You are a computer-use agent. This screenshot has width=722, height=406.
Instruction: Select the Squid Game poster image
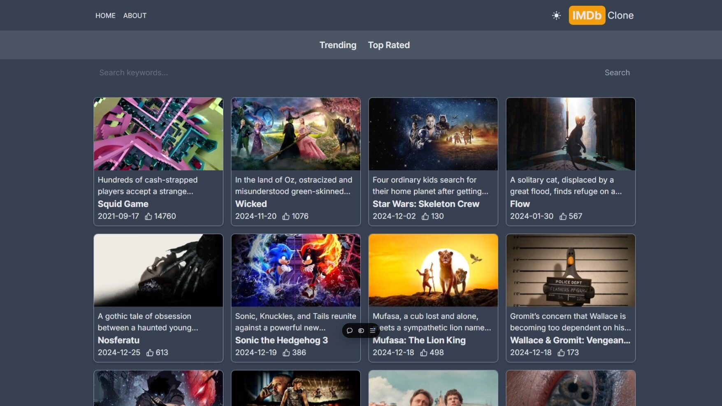click(158, 134)
